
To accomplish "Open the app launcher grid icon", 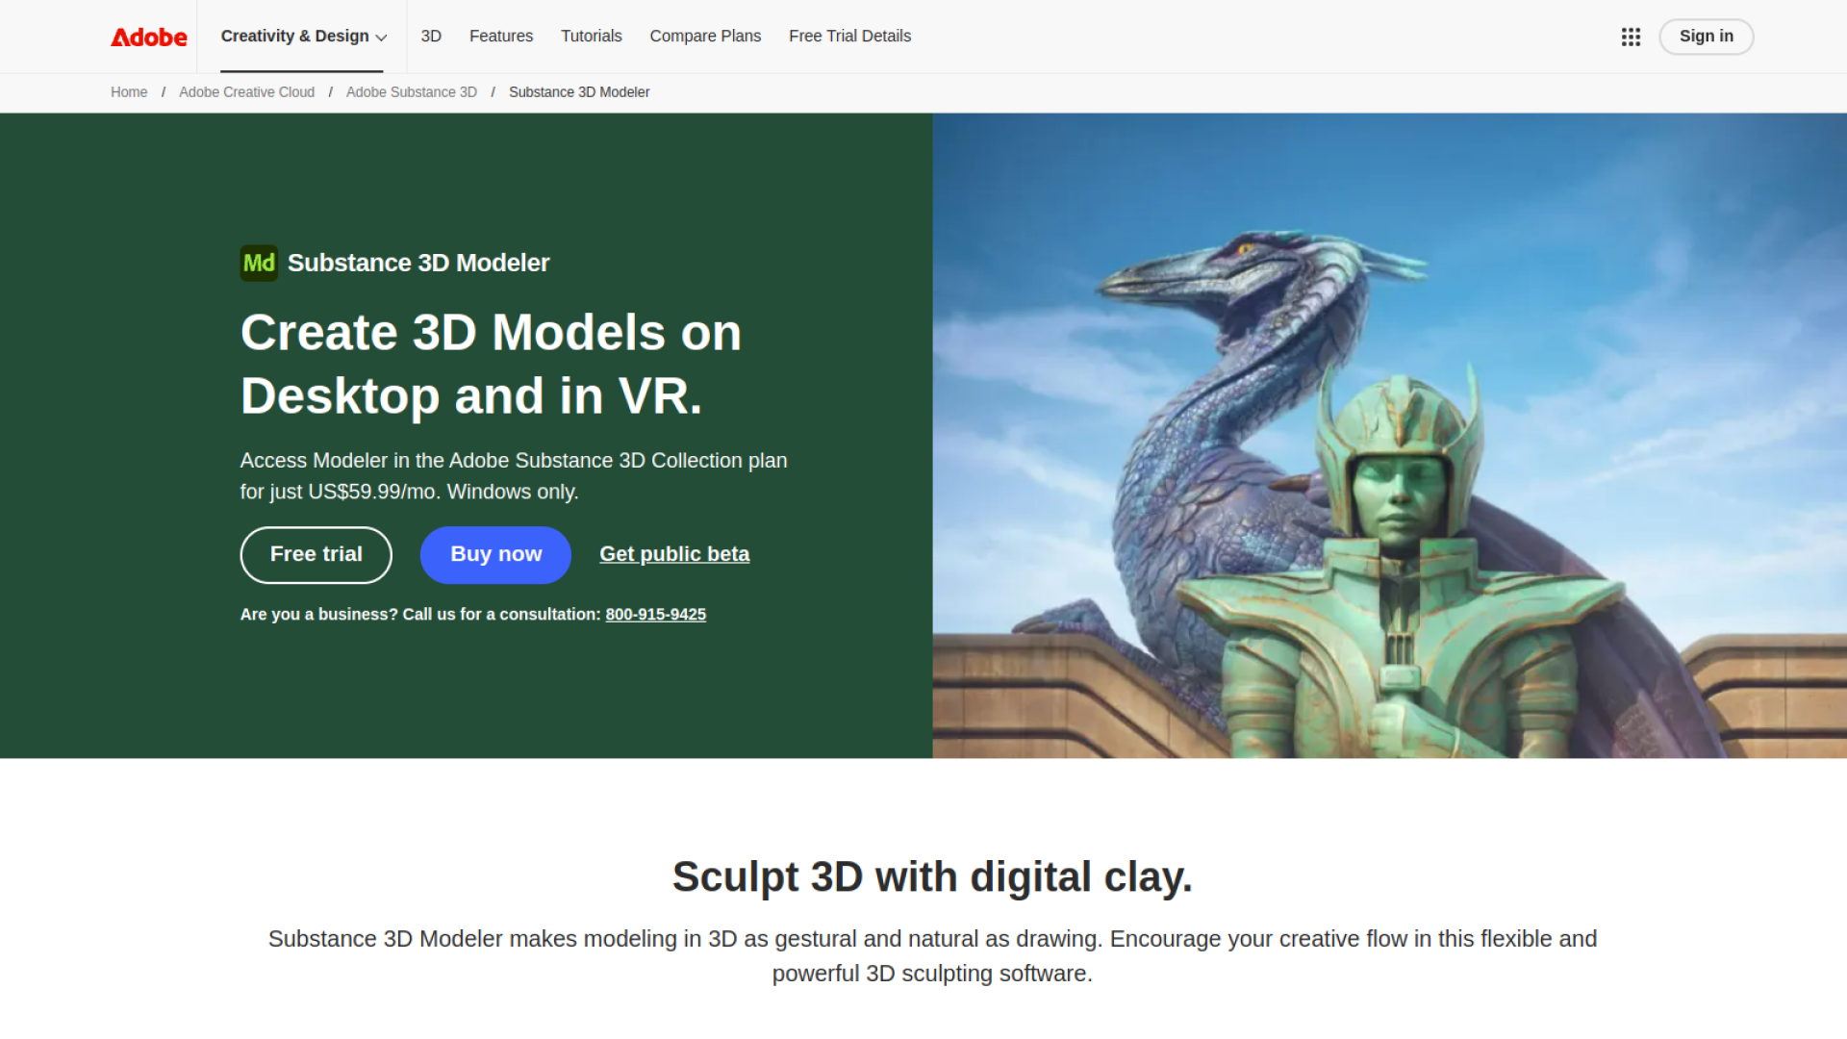I will tap(1631, 37).
